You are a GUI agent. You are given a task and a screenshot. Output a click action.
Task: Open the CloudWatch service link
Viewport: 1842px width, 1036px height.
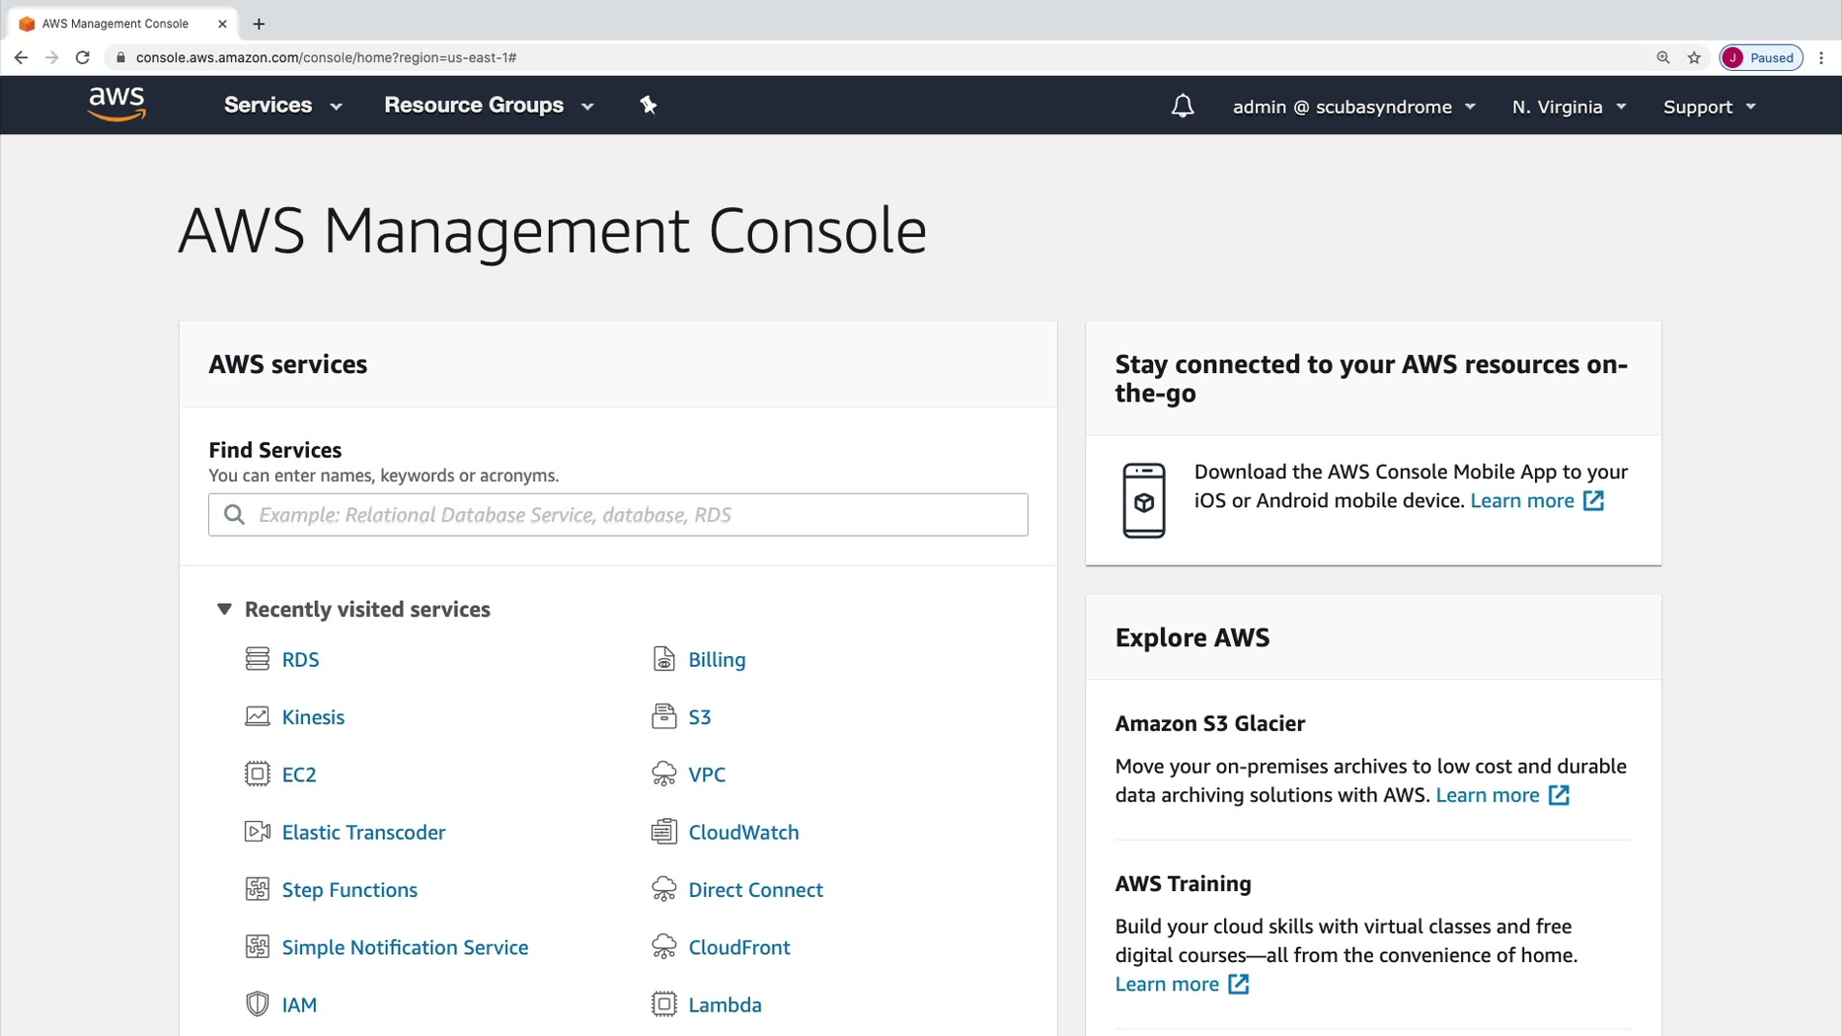point(743,832)
